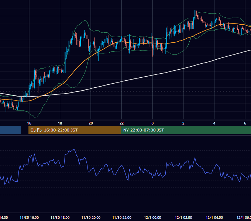
Task: Click the 12/1 02:00 date label
Action: (x=183, y=218)
